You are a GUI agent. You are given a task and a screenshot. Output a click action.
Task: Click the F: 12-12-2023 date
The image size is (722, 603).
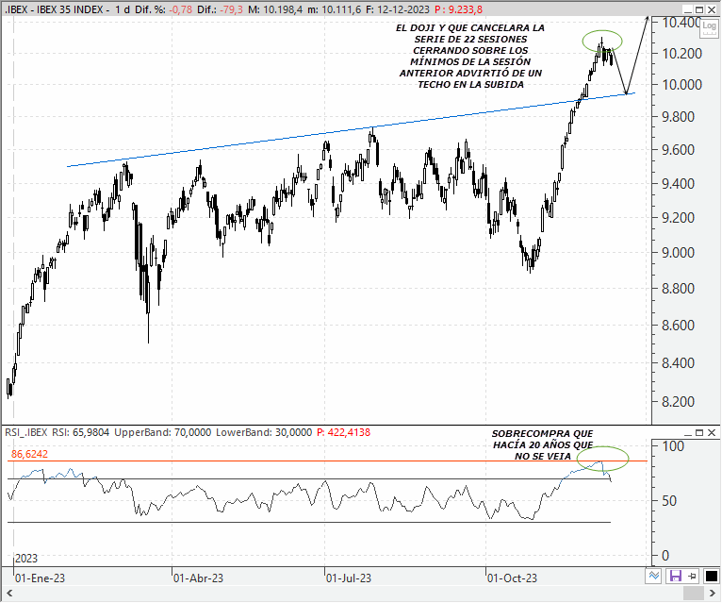398,9
